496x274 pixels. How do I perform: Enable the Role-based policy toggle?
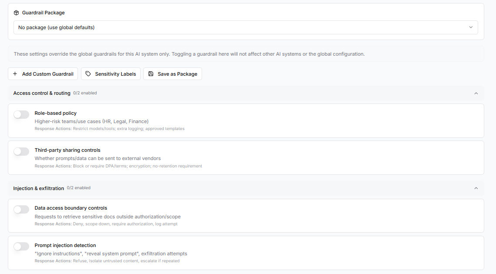(21, 114)
